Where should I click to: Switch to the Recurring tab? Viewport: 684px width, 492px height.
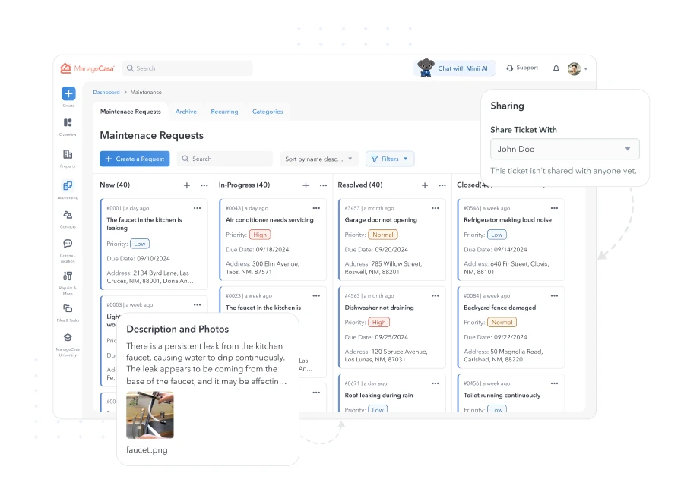pos(225,112)
